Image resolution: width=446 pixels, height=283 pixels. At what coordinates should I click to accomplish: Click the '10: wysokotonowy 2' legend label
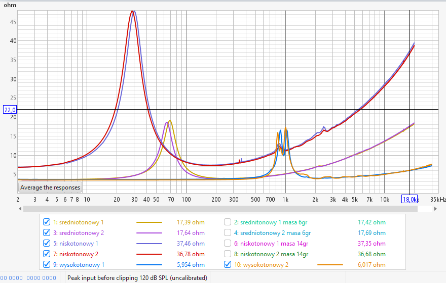coord(261,265)
